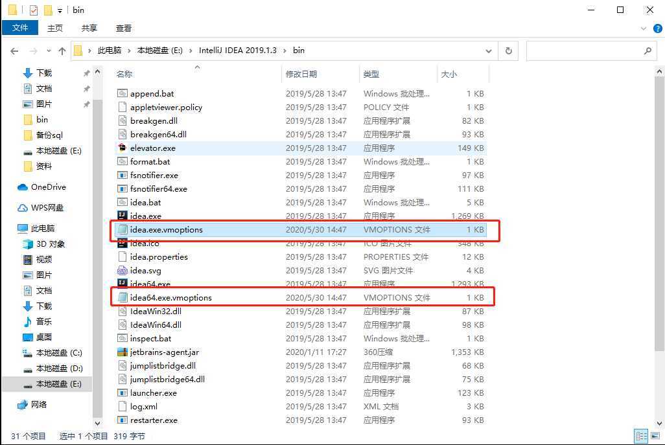Select the idea.exe.vmoptions file name
This screenshot has width=665, height=445.
[x=166, y=230]
